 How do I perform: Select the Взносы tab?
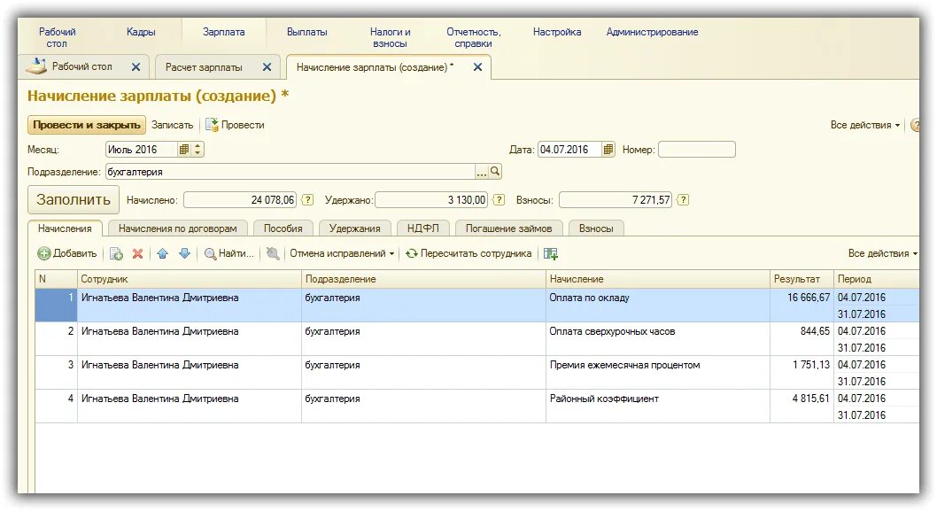pos(596,228)
